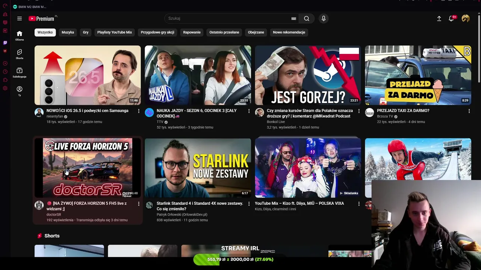
Task: Open GX Control speedometer icon in browser sidebar
Action: coord(5,6)
